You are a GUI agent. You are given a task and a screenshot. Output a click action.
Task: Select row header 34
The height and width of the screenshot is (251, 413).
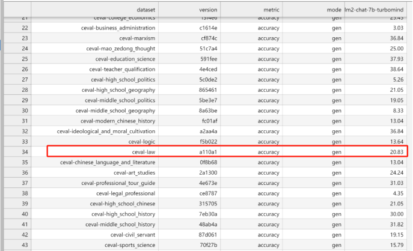(17, 152)
